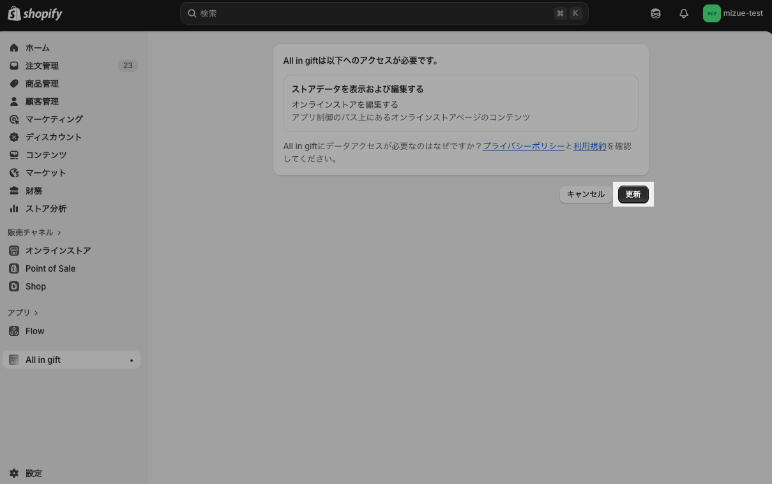
Task: Click the オンラインストア storefront icon
Action: 14,251
